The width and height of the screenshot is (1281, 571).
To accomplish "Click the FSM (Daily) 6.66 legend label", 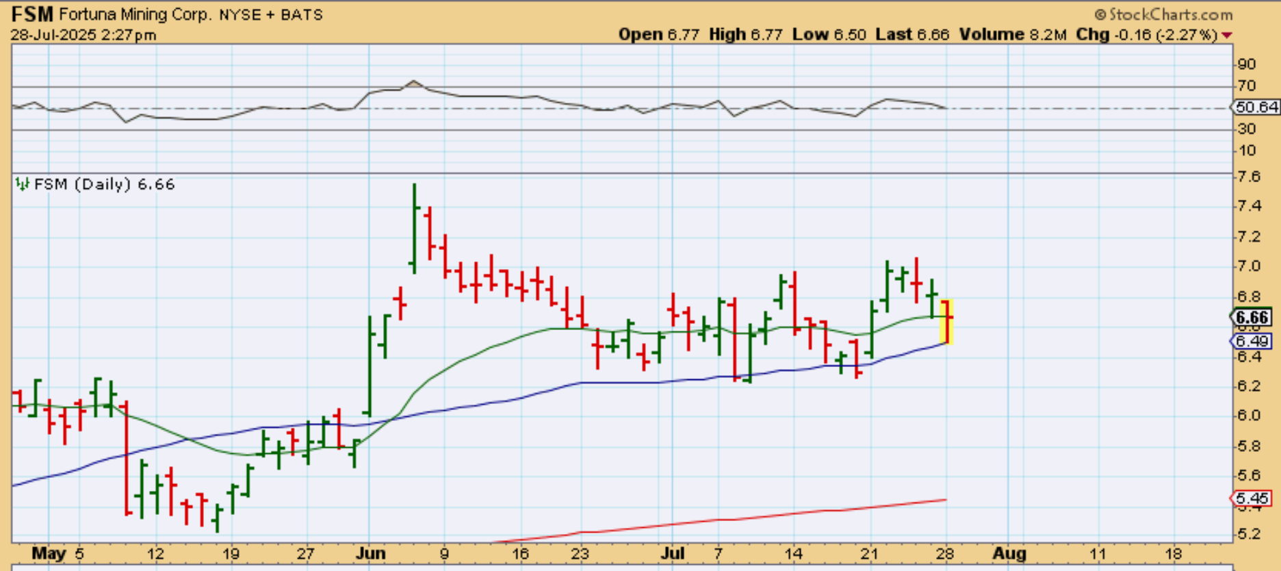I will (105, 184).
